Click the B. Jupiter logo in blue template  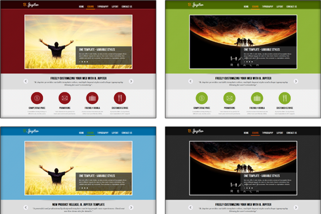(x=31, y=131)
